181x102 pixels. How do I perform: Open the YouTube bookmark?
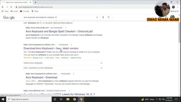click(25, 11)
